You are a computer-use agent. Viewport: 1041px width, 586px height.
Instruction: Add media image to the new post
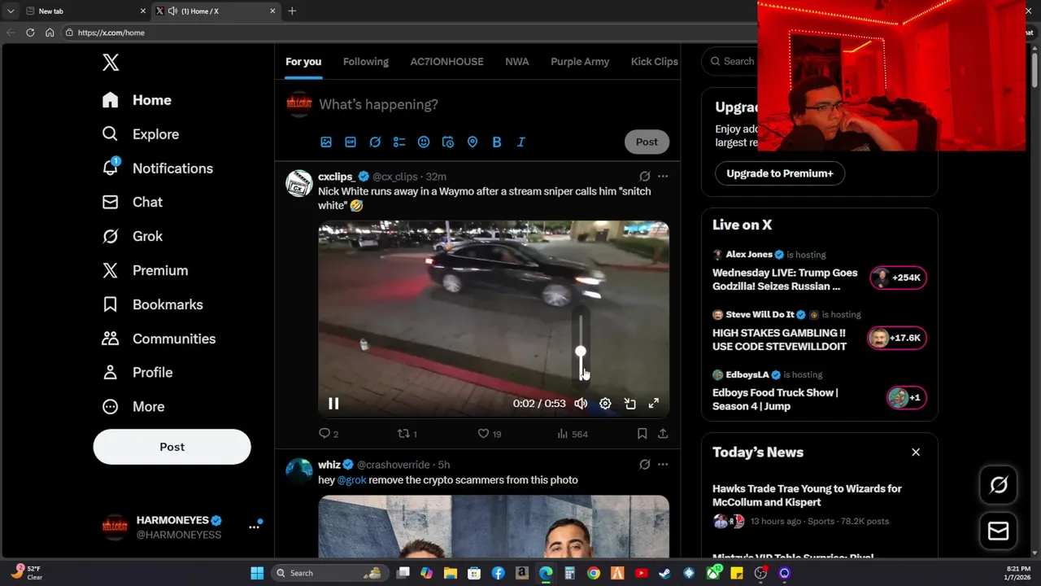coord(326,142)
